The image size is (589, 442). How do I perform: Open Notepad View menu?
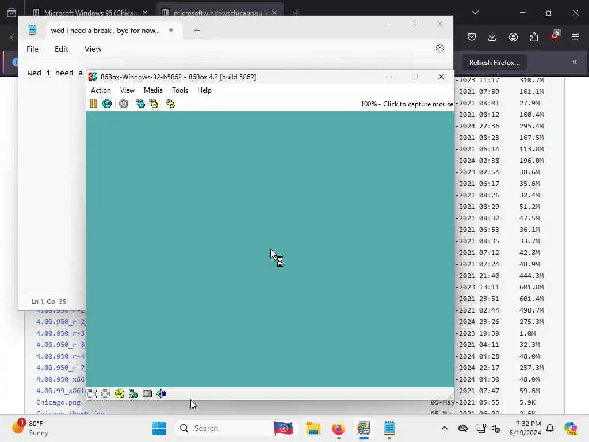93,49
